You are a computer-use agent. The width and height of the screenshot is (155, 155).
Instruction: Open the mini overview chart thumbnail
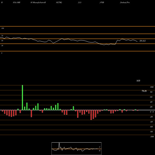click(x=77, y=148)
